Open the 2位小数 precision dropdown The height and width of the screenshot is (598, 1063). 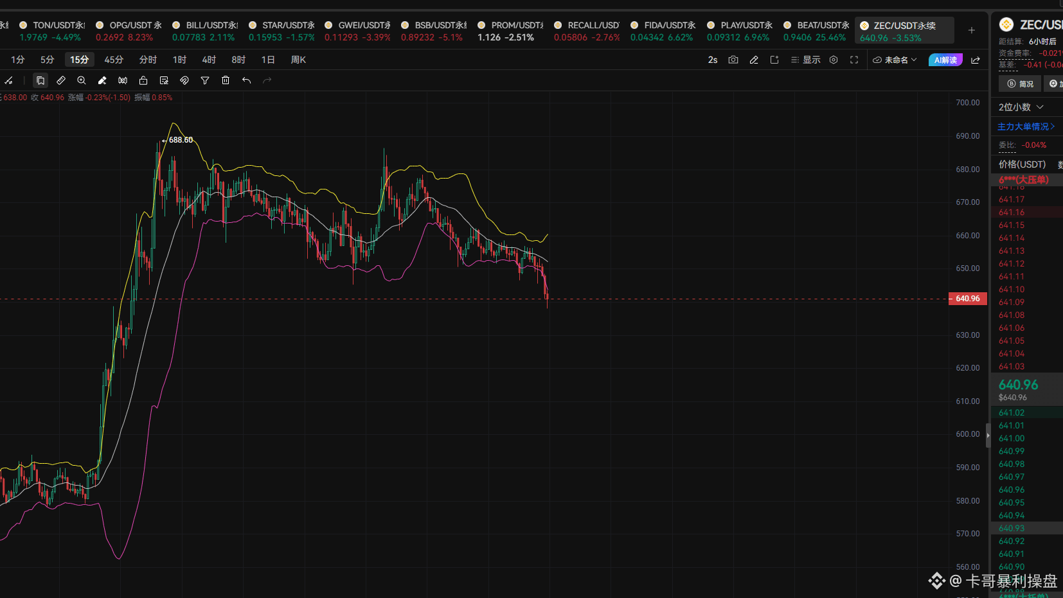pyautogui.click(x=1021, y=107)
